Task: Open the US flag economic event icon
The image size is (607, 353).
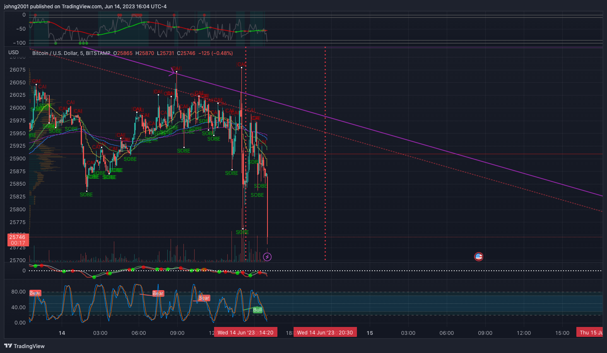Action: point(479,257)
